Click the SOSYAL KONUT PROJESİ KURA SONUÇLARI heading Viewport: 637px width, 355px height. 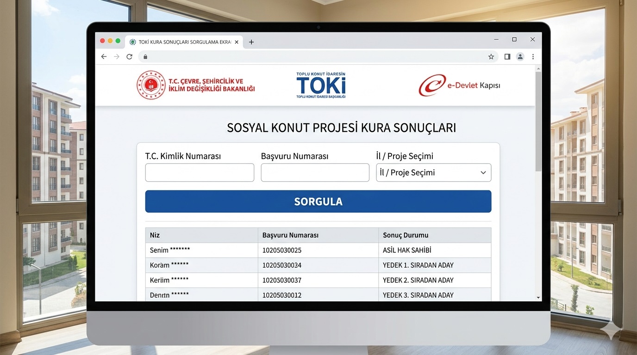[x=341, y=128]
